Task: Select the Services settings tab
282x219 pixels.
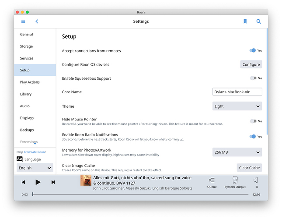Action: 35,58
